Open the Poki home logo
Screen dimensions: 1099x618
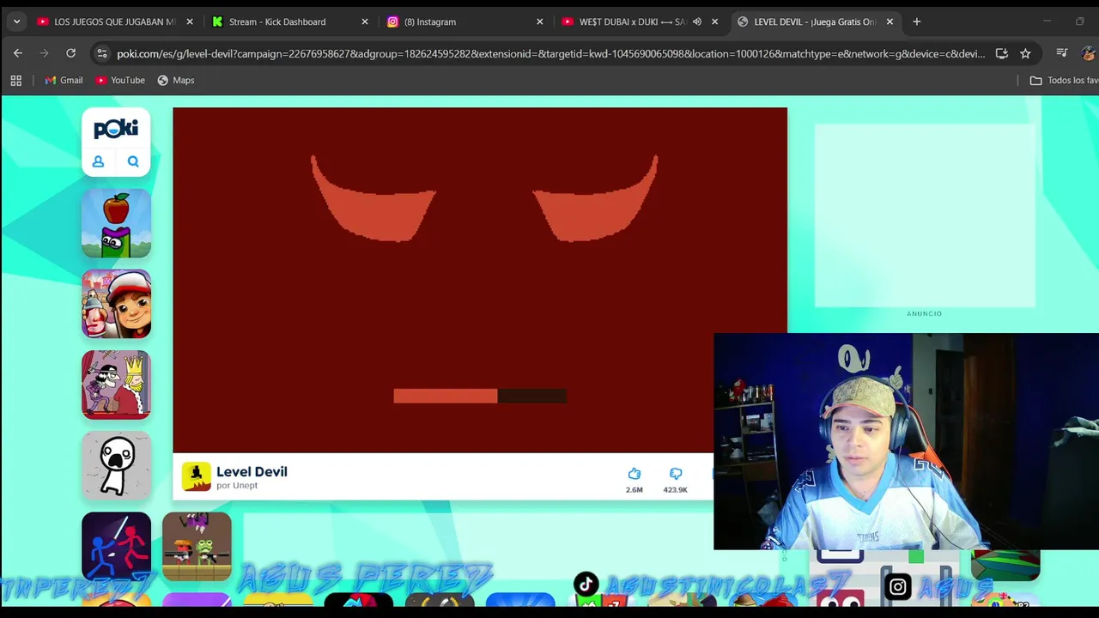tap(116, 129)
